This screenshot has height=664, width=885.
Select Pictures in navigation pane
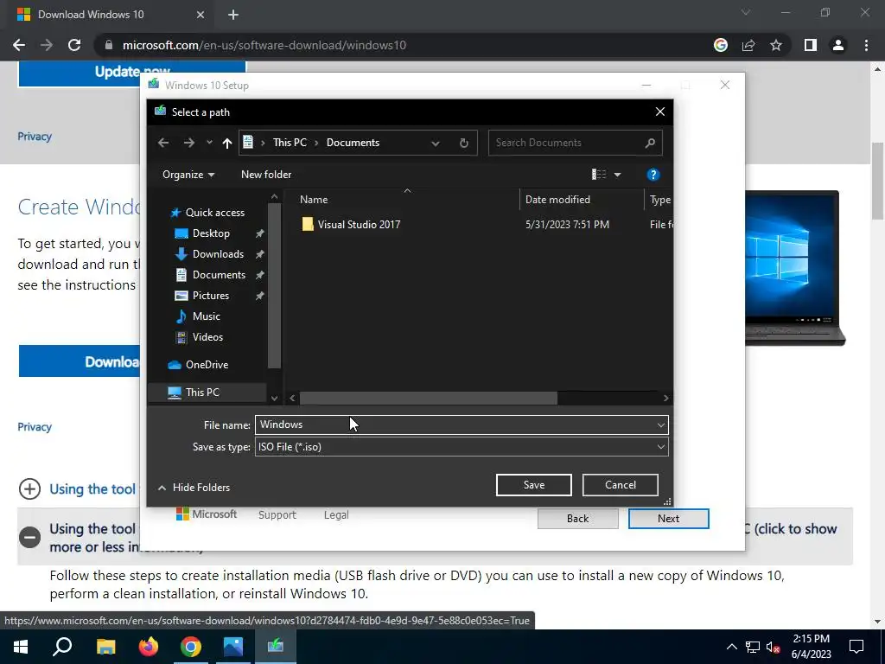click(x=211, y=296)
